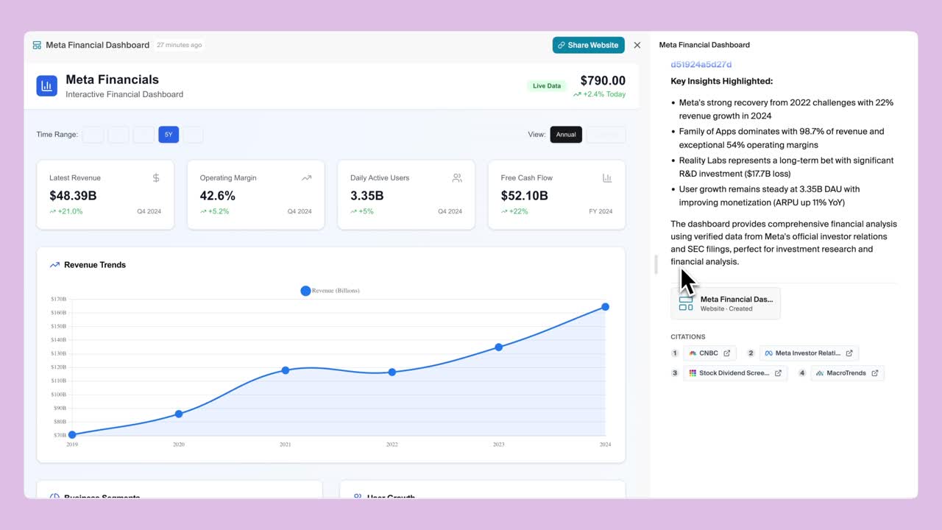Click the +2.4% Today change indicator
942x530 pixels.
600,94
